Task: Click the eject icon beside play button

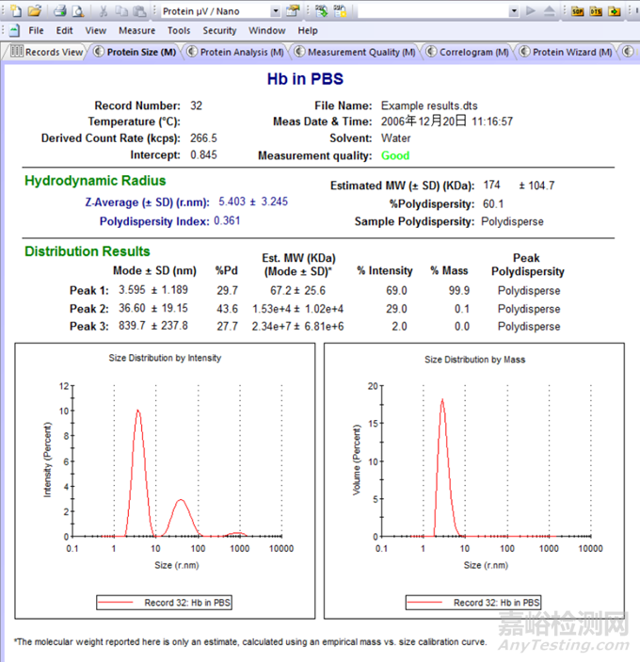Action: [x=552, y=11]
